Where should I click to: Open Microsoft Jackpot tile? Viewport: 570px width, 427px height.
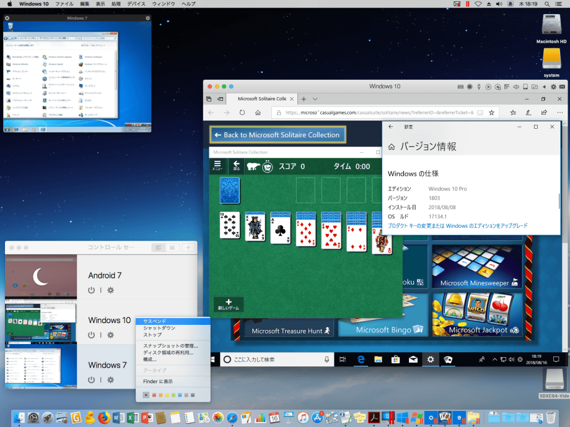[477, 314]
